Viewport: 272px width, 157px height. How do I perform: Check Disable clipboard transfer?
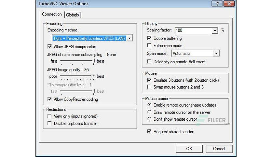[x=49, y=123]
